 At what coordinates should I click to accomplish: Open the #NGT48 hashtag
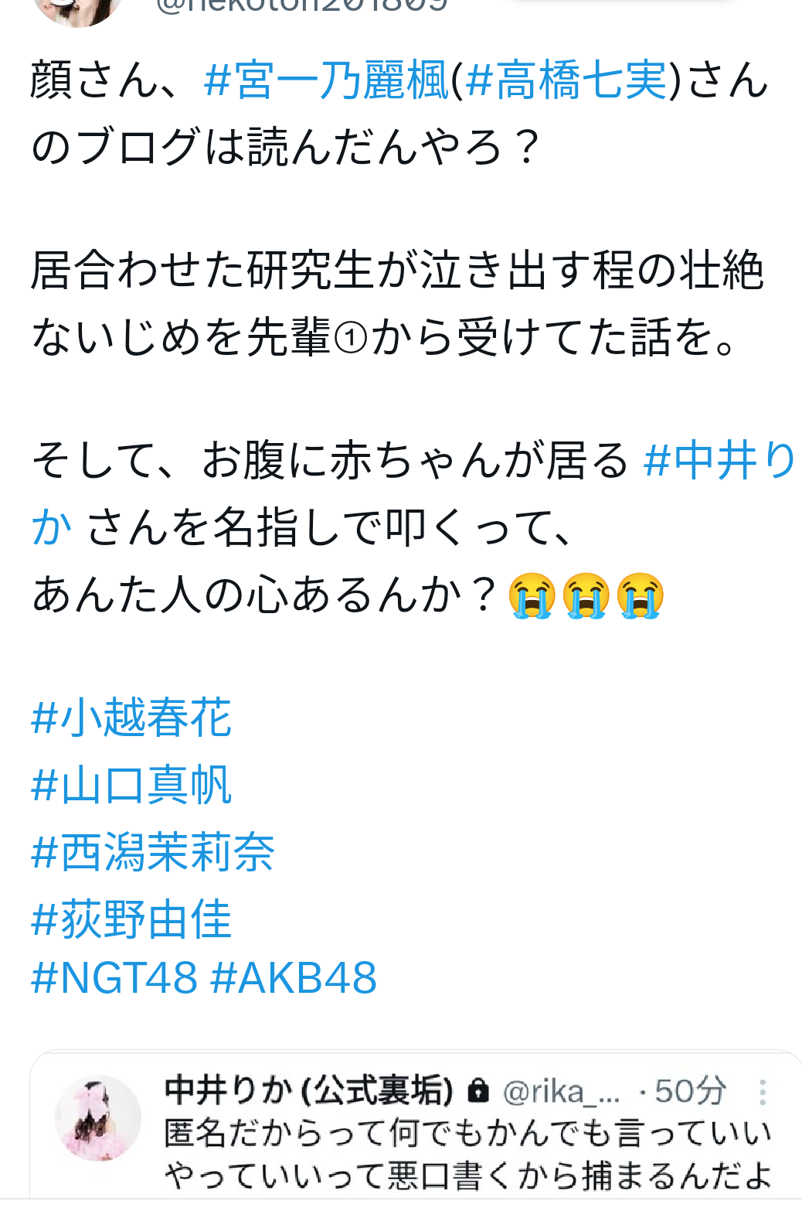tap(114, 977)
